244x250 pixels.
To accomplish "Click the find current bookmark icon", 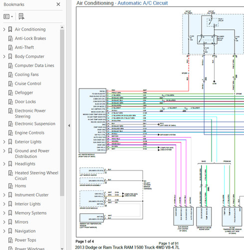I will coord(21,16).
